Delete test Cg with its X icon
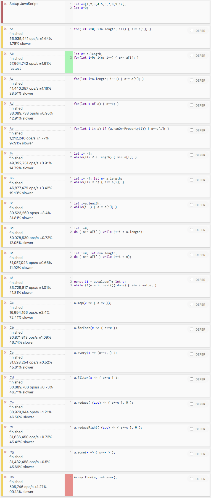Screen dimensions: 211x498 pos(5,452)
